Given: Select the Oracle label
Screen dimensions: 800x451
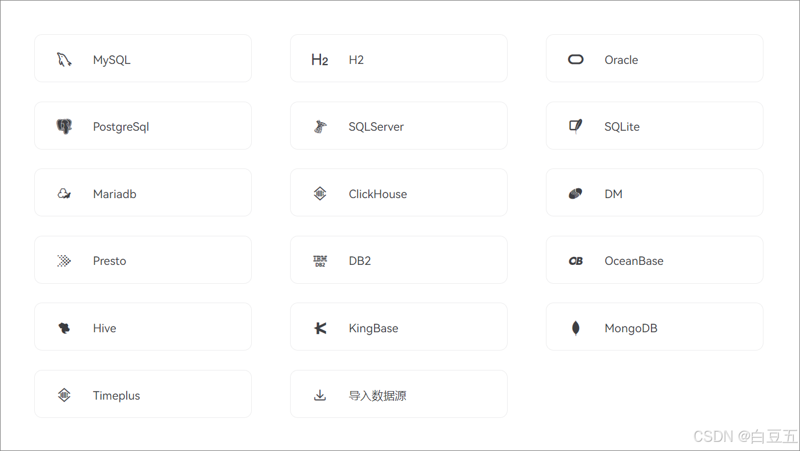Looking at the screenshot, I should click(x=621, y=60).
